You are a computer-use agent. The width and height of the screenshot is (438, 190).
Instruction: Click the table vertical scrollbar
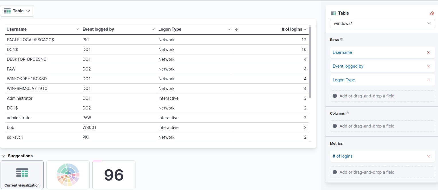[310, 62]
